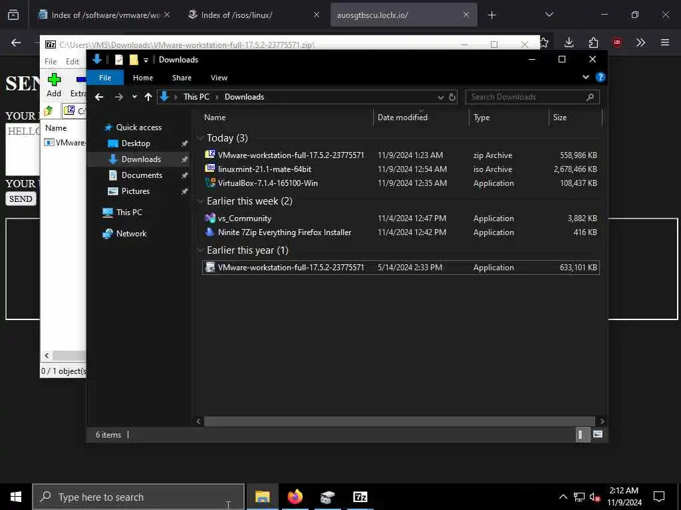Screen dimensions: 681x510
Task: Switch to the Index of /isos/linux/ tab
Action: [x=253, y=15]
